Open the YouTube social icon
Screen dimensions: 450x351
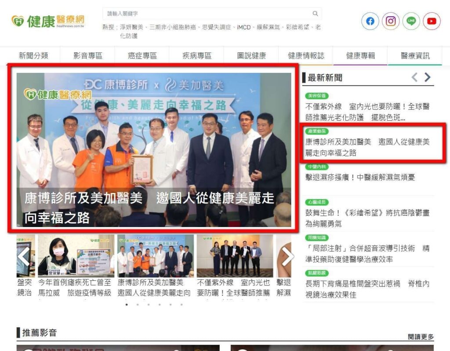coord(432,21)
